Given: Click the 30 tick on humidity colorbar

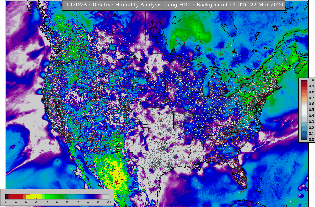Looking at the screenshot, I should tap(36, 202).
